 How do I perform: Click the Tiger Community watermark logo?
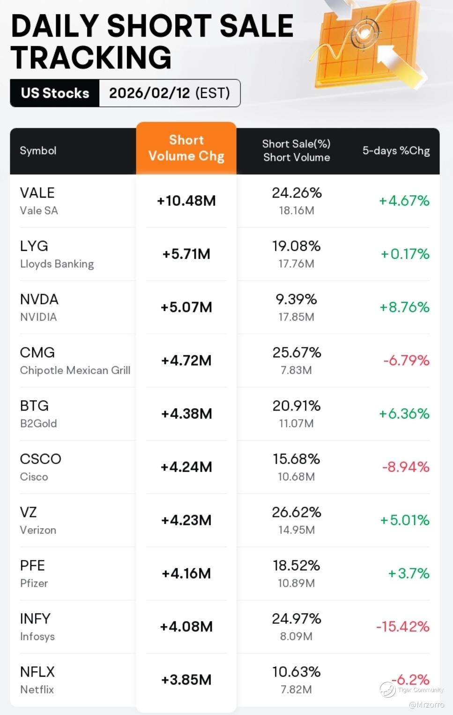pos(388,689)
